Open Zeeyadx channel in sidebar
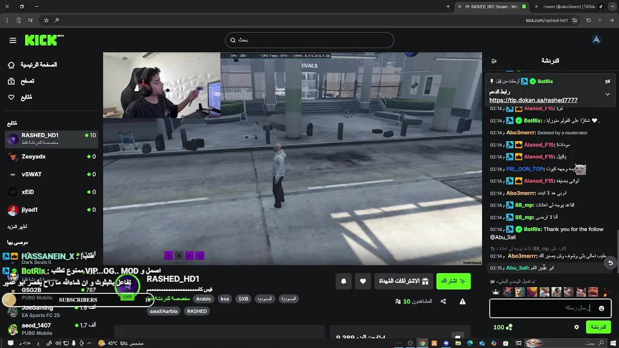The width and height of the screenshot is (619, 348). (51, 157)
